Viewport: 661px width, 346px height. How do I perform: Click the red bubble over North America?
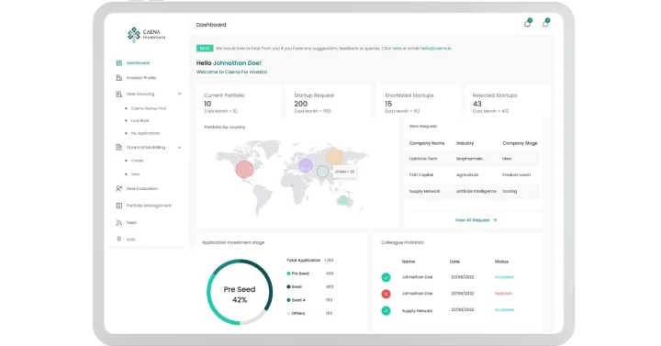pyautogui.click(x=244, y=169)
